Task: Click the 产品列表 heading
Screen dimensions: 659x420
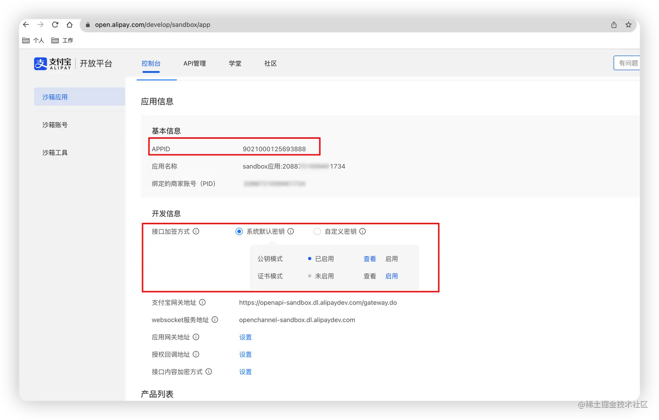Action: coord(157,394)
